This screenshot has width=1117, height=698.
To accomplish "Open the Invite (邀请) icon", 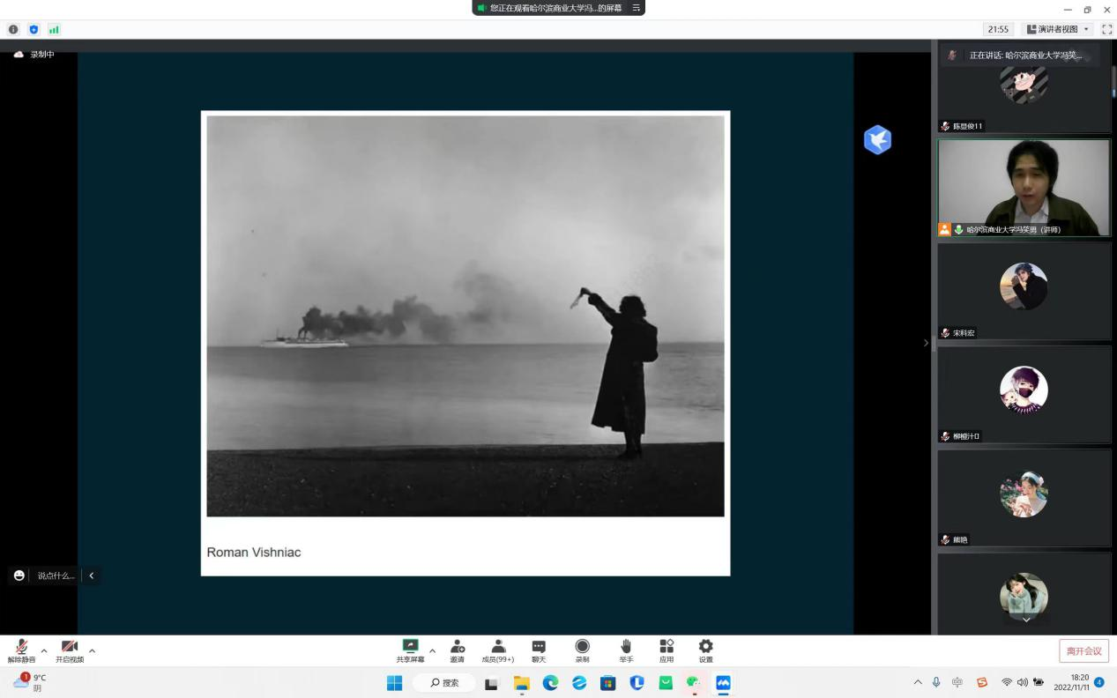I will [x=457, y=650].
